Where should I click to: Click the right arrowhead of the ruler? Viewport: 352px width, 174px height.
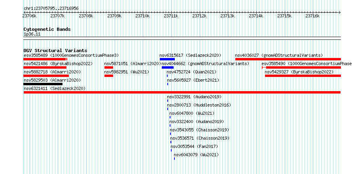339,12
